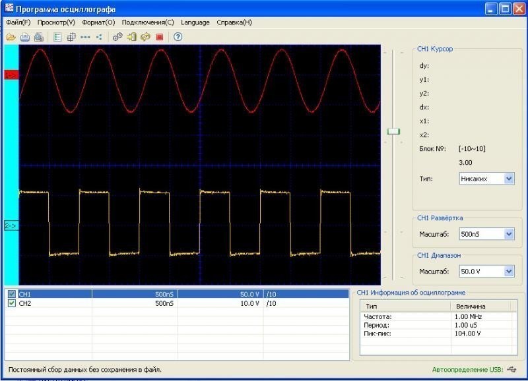Click the vertical slider handle
Screen dimensions: 528x381
pos(394,132)
